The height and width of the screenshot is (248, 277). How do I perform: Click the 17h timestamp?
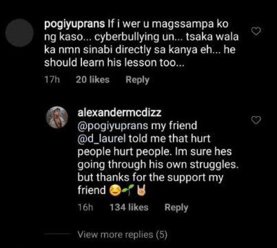click(x=52, y=80)
